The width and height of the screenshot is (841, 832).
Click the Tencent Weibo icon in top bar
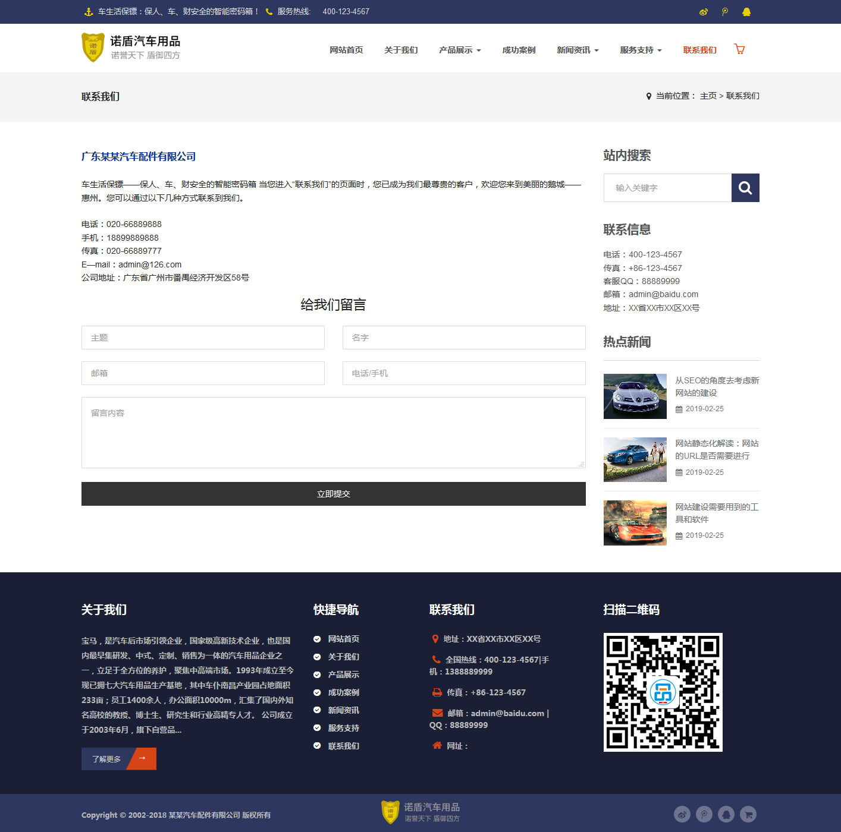725,12
